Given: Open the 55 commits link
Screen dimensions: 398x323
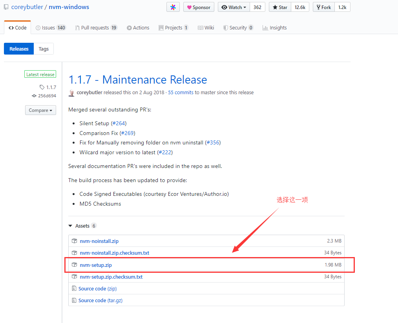Looking at the screenshot, I should 181,92.
